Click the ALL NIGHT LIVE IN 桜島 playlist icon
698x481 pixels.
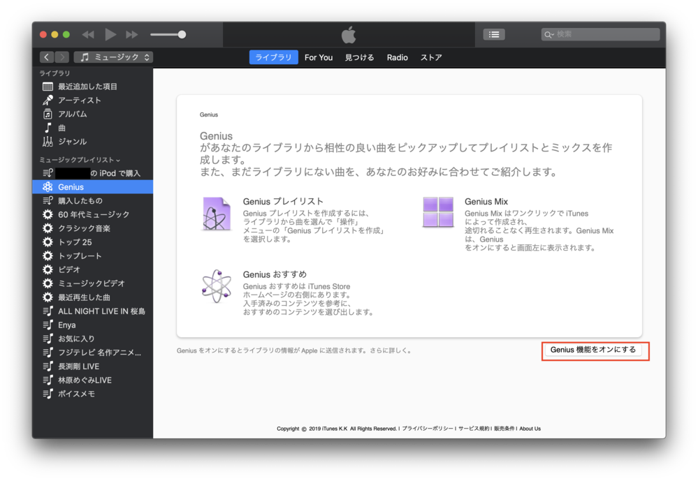pyautogui.click(x=48, y=311)
